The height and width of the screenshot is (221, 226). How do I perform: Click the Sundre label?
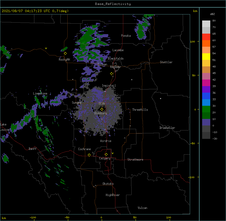click(x=77, y=103)
